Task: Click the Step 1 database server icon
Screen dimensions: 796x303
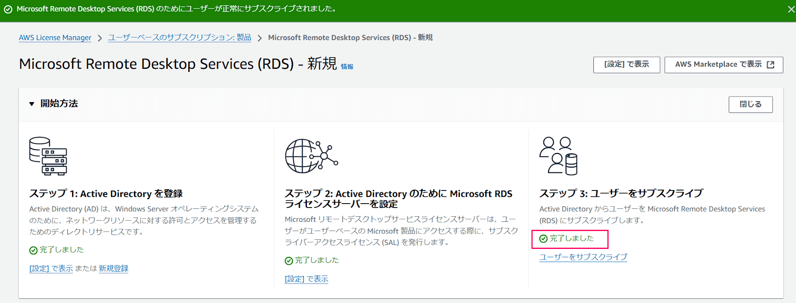Action: (x=48, y=156)
